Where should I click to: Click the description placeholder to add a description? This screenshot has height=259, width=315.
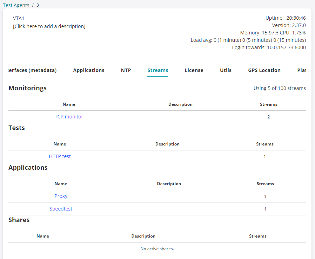[49, 26]
